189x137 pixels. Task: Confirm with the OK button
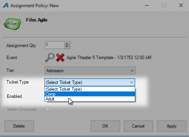tap(105, 126)
